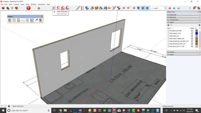This screenshot has height=113, width=201.
Task: Click the third Estimator euro toolbar icon
Action: click(63, 8)
